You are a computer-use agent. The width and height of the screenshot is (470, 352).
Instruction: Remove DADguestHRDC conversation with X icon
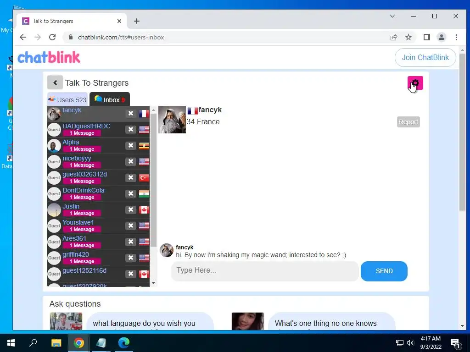(x=131, y=129)
